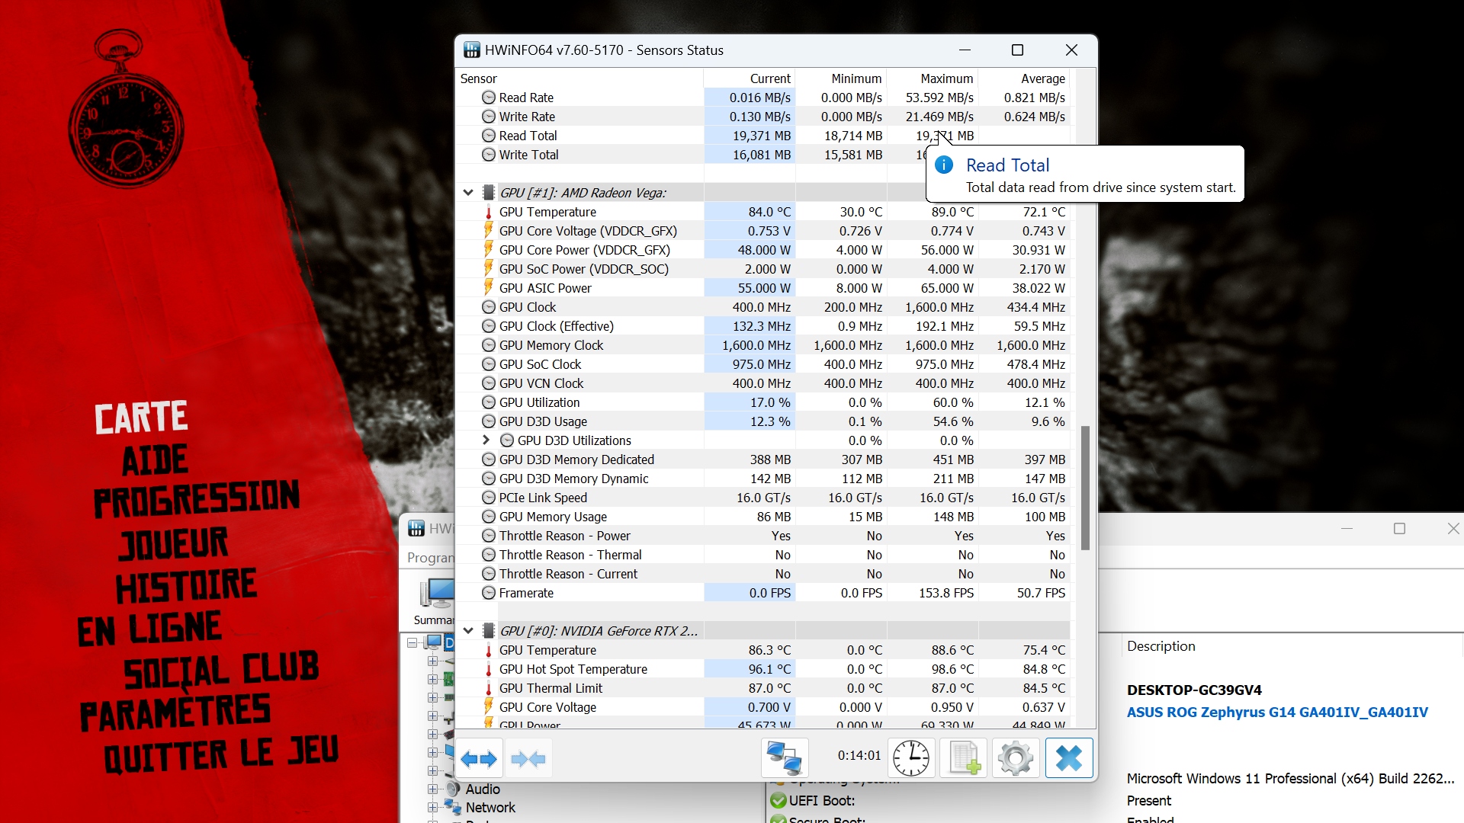Collapse the AMD Radeon Vega GPU section
This screenshot has width=1464, height=823.
pos(470,192)
